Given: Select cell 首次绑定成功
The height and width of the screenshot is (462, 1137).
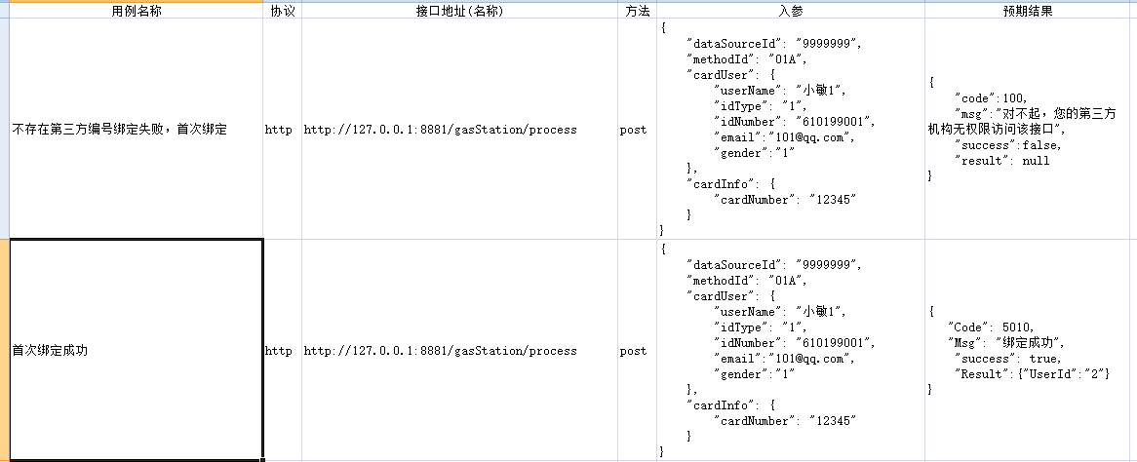Looking at the screenshot, I should pos(137,350).
